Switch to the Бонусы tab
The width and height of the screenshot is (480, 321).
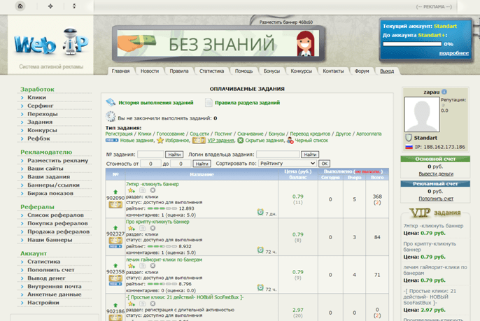(x=271, y=71)
